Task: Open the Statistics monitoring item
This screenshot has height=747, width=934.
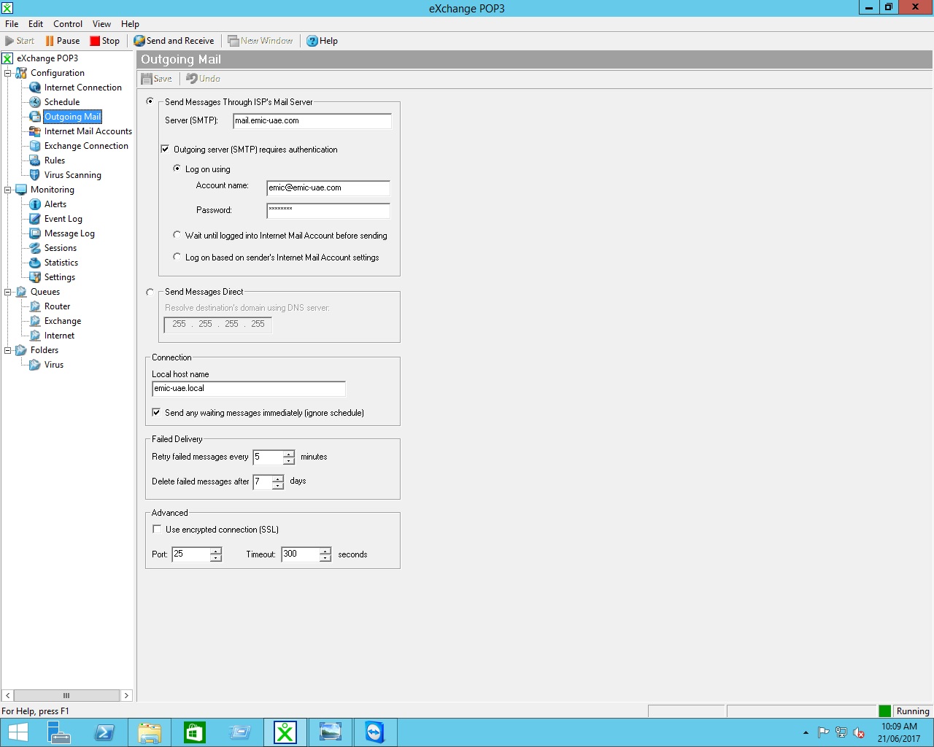Action: 61,263
